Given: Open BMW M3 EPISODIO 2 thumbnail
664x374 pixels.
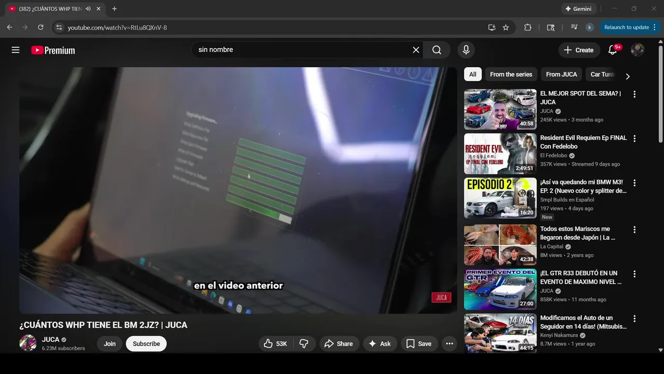Looking at the screenshot, I should [500, 198].
